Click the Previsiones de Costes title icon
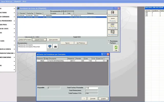Screen dimensions: 164x102 18,8
